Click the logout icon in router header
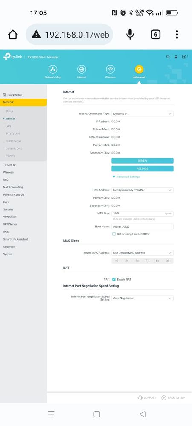 point(184,57)
